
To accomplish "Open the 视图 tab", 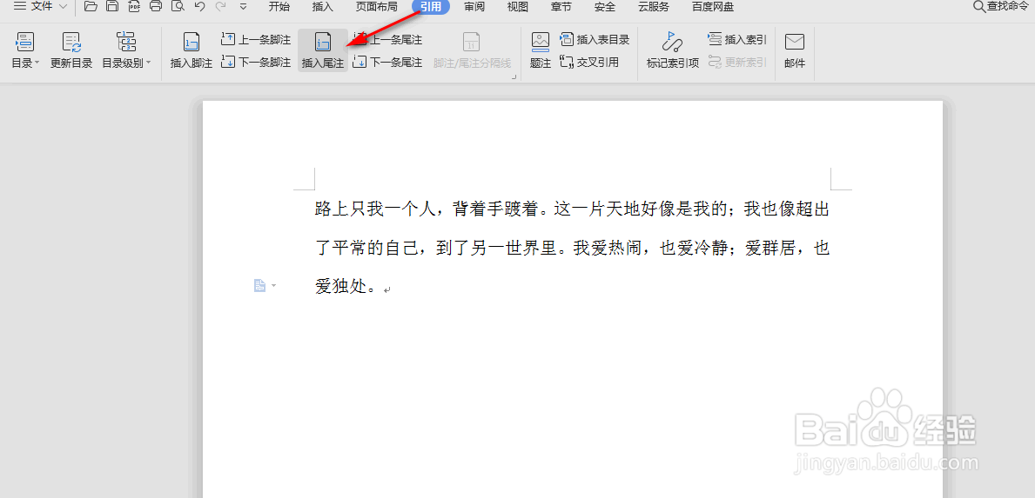I will pyautogui.click(x=517, y=7).
